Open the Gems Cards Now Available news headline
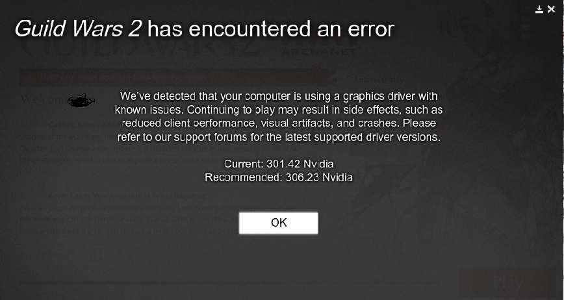The image size is (564, 300). click(127, 195)
